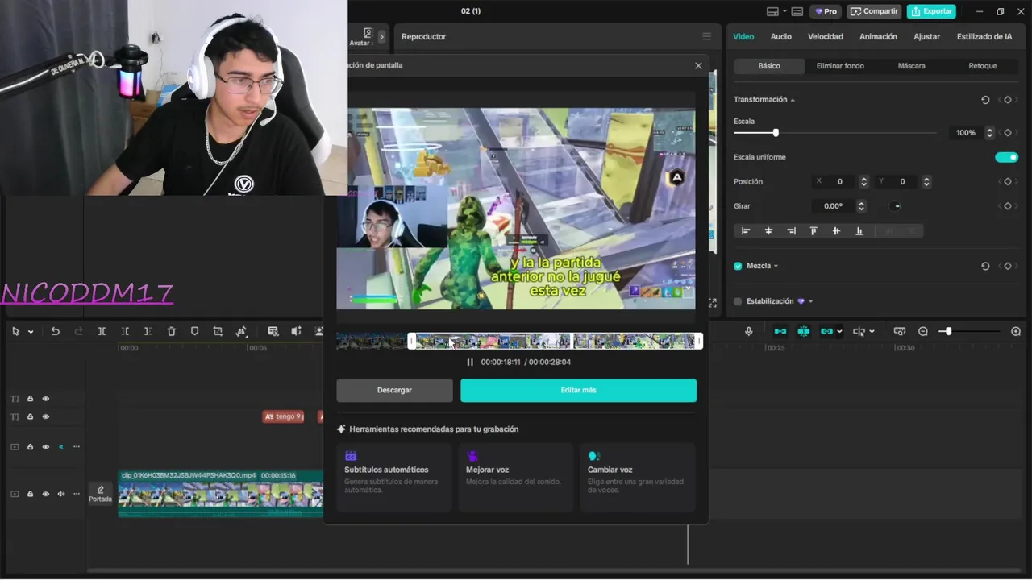Uncheck the Mezcla checkbox

(x=738, y=266)
